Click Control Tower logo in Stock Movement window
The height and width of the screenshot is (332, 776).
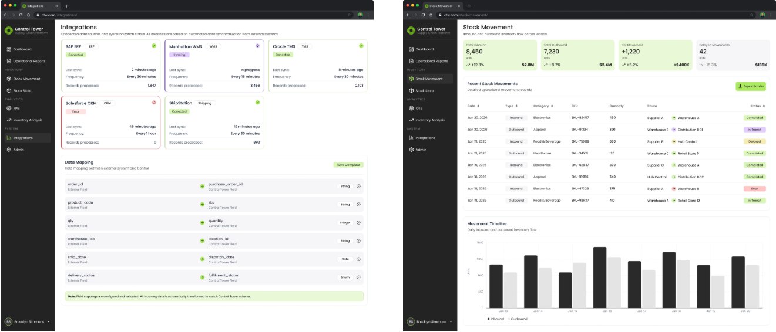[411, 30]
